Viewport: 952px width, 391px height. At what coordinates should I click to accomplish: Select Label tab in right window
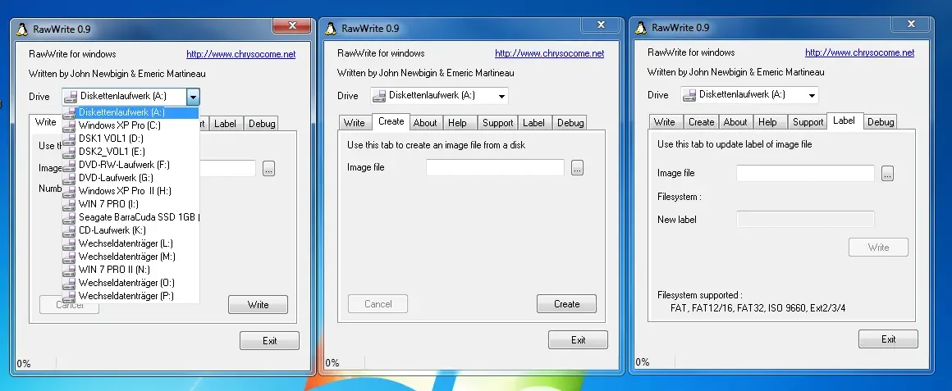pos(844,120)
